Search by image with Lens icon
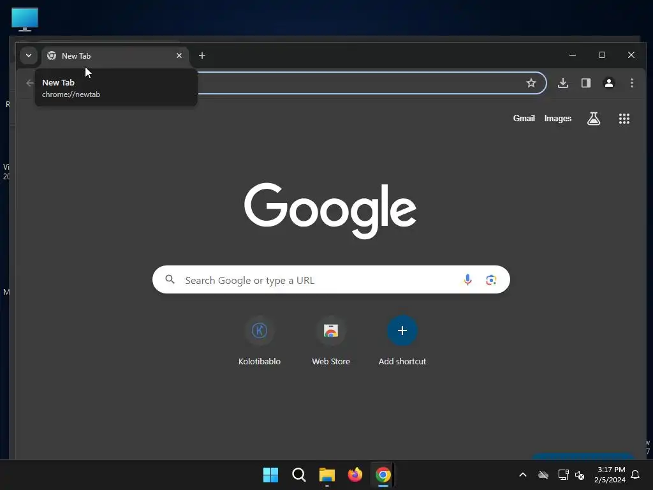This screenshot has width=653, height=490. [491, 280]
